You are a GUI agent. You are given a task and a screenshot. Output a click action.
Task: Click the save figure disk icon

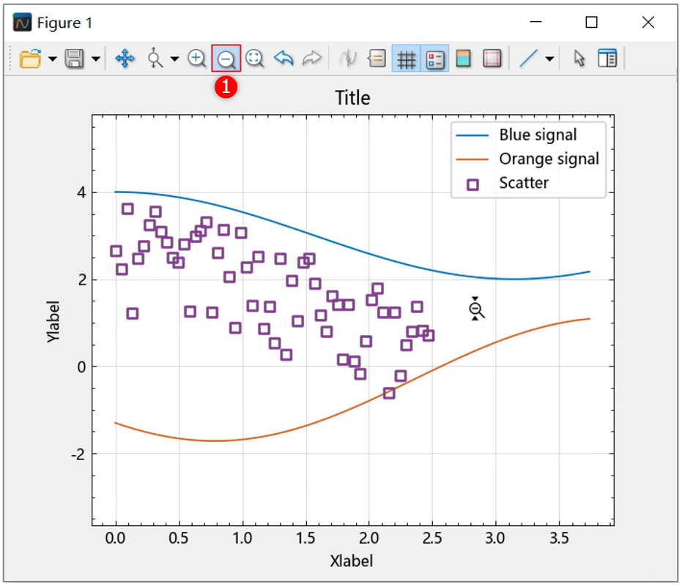click(x=74, y=59)
